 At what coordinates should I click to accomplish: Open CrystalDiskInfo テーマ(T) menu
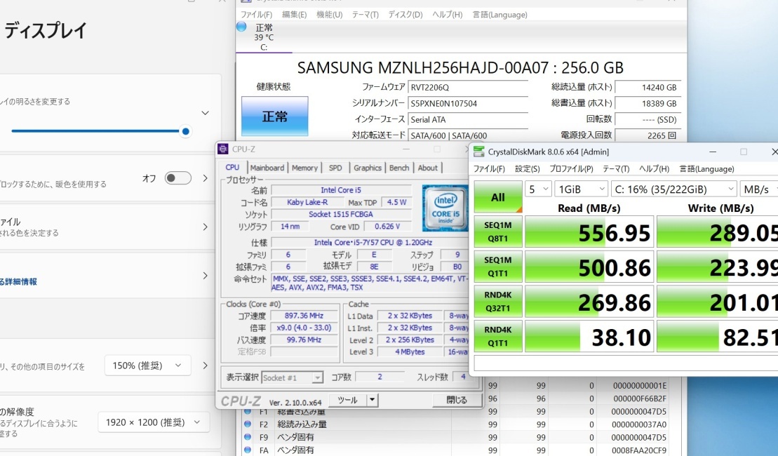[x=365, y=15]
